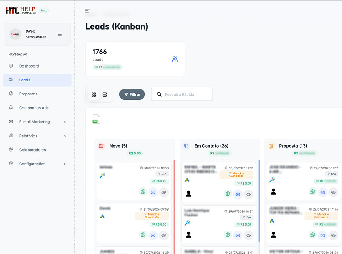Click the 1766 Leads count
The height and width of the screenshot is (254, 342).
pyautogui.click(x=99, y=52)
